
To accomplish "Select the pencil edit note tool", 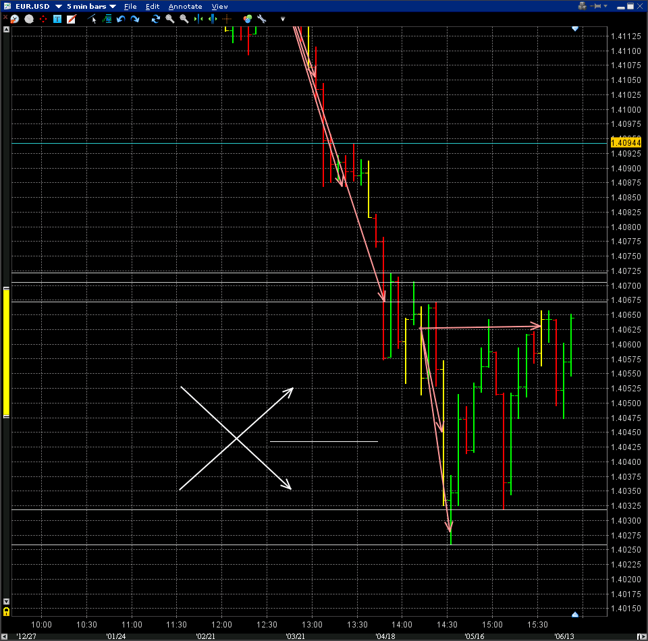I will (72, 19).
